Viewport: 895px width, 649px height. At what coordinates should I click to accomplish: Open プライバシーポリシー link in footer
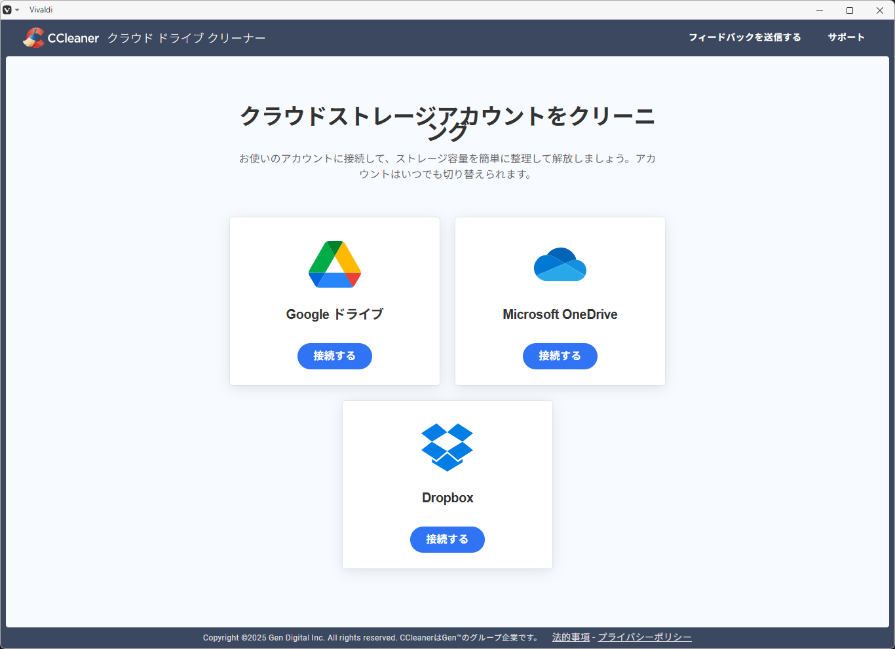coord(645,637)
